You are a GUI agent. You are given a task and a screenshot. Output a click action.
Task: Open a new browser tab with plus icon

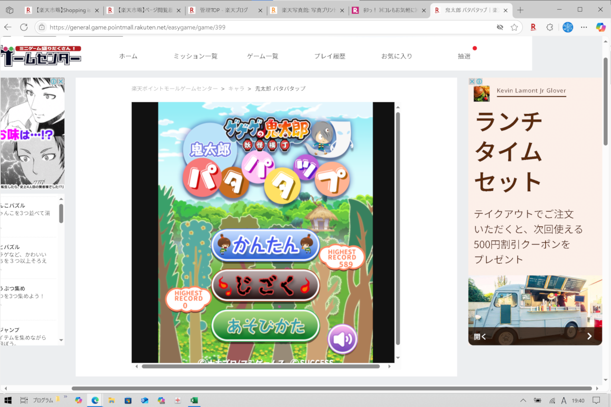pos(520,10)
